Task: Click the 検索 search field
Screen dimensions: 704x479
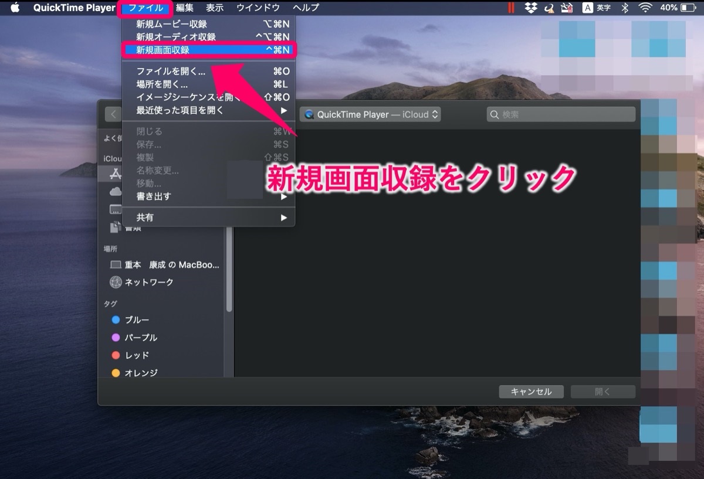Action: pos(561,114)
